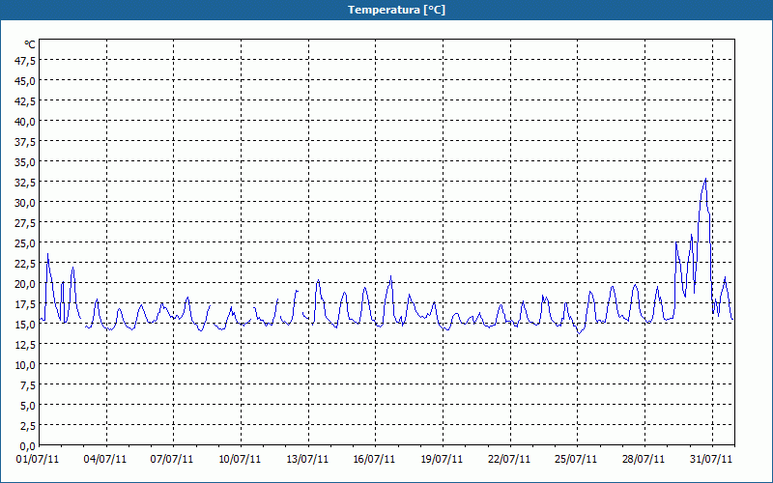Select the 25,0 y-axis label
This screenshot has height=483, width=773.
(x=25, y=243)
